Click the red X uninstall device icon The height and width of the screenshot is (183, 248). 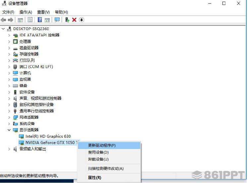74,20
